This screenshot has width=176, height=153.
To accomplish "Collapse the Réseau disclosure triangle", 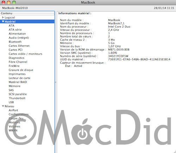I will pos(3,106).
